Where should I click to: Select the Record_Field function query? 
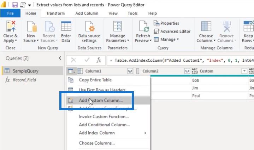pyautogui.click(x=33, y=80)
